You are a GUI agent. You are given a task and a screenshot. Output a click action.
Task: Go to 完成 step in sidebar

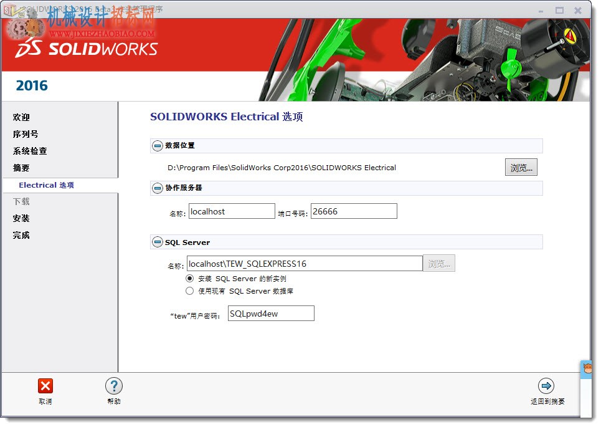pyautogui.click(x=21, y=236)
